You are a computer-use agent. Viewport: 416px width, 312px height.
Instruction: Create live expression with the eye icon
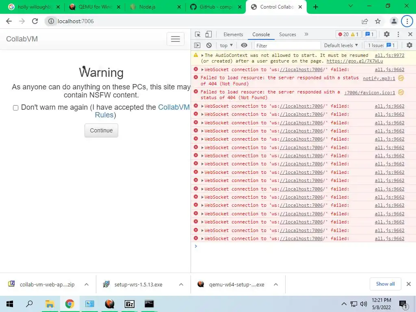pyautogui.click(x=244, y=45)
